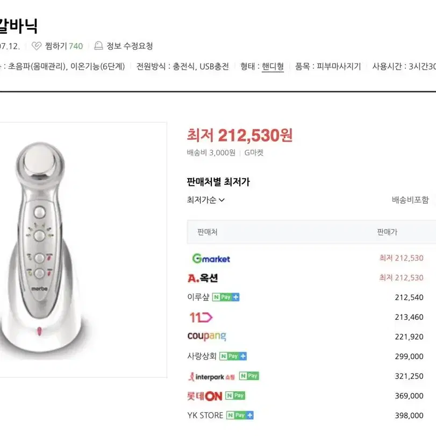This screenshot has width=436, height=436.
Task: Click the 이루샾 seller name
Action: [x=198, y=297]
